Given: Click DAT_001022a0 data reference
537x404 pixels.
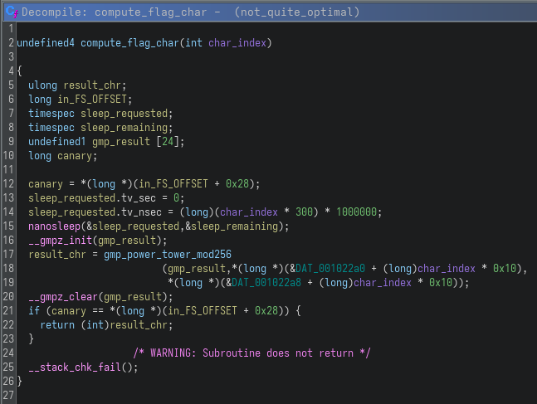Looking at the screenshot, I should point(330,269).
